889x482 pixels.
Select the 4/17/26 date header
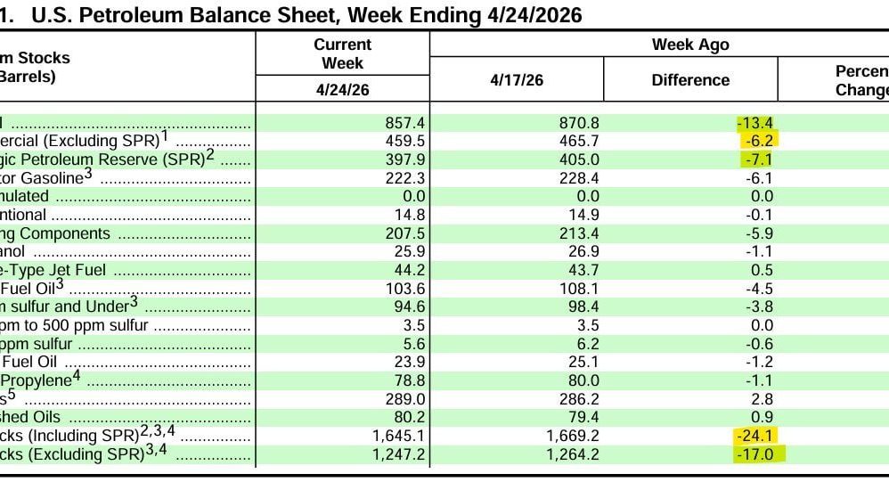pos(517,80)
